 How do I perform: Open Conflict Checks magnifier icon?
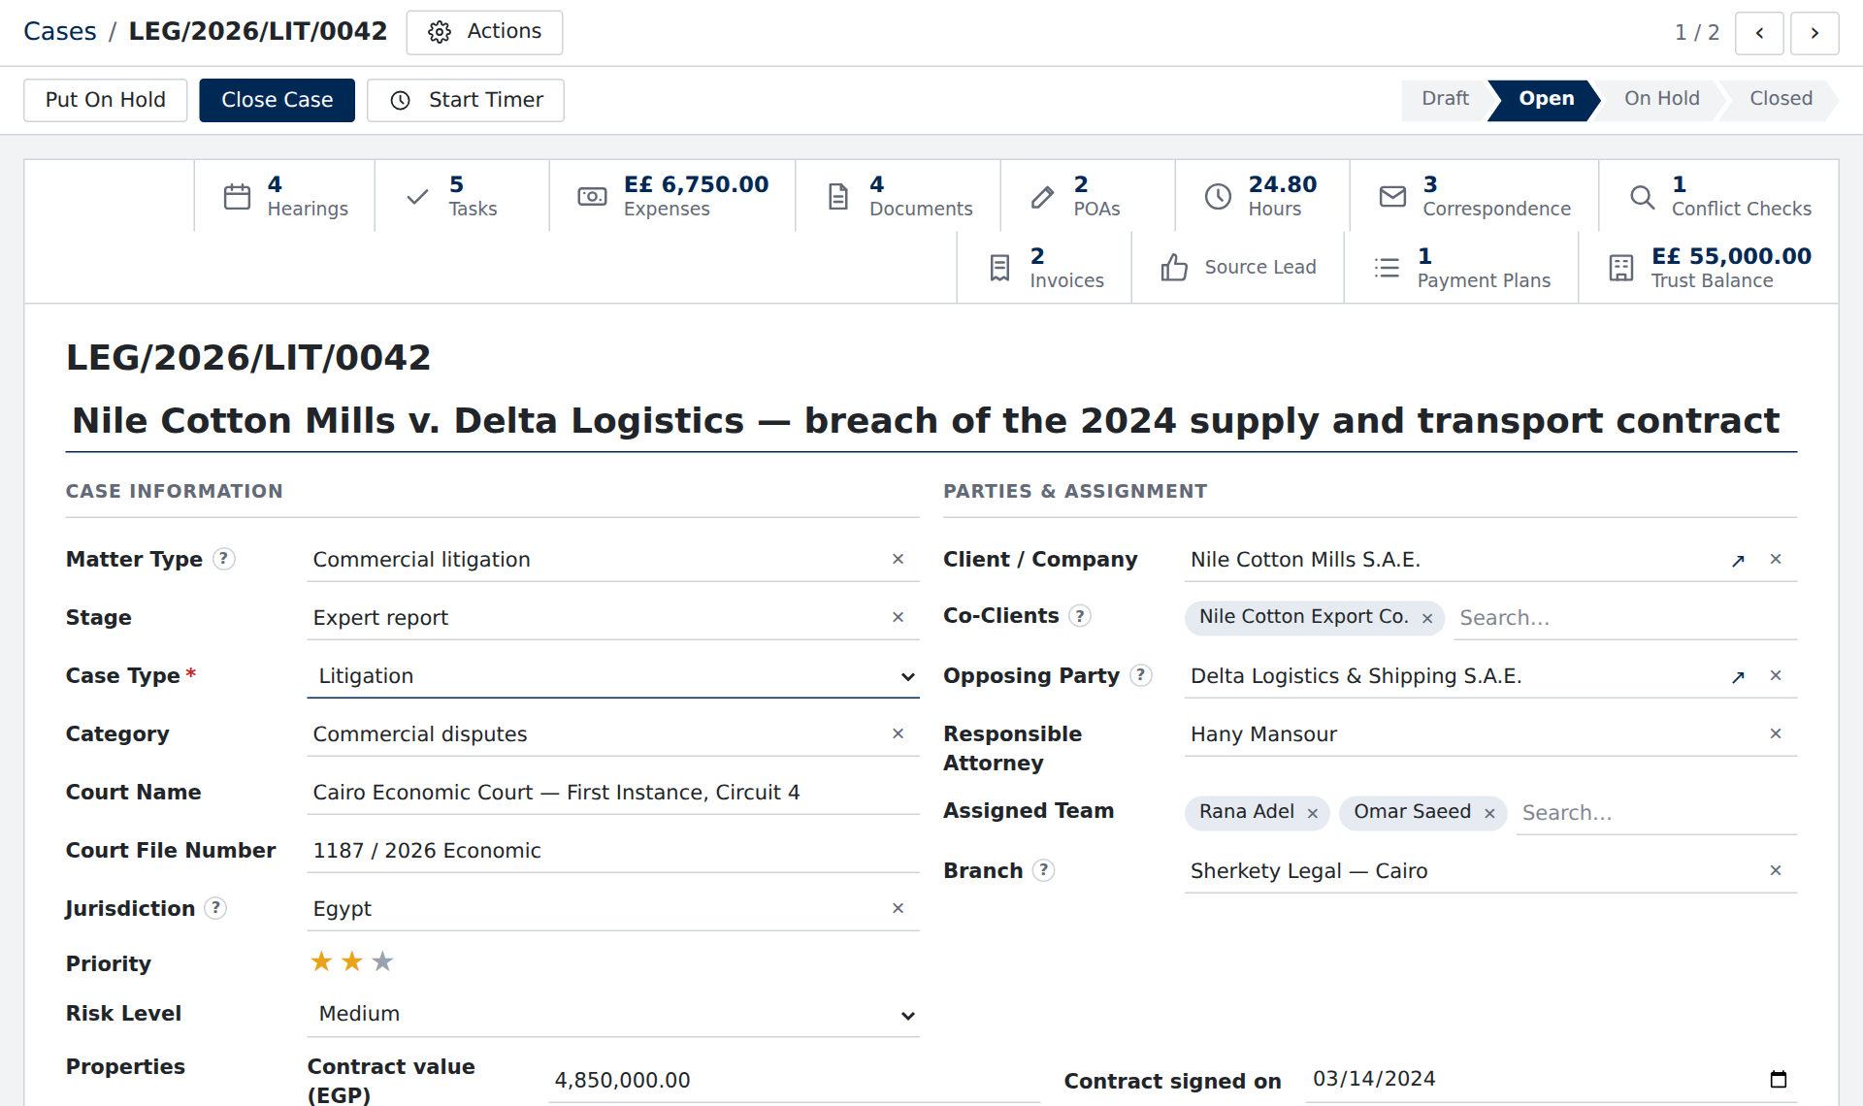[1718, 196]
